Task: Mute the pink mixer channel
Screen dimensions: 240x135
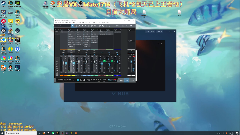Action: 104,58
